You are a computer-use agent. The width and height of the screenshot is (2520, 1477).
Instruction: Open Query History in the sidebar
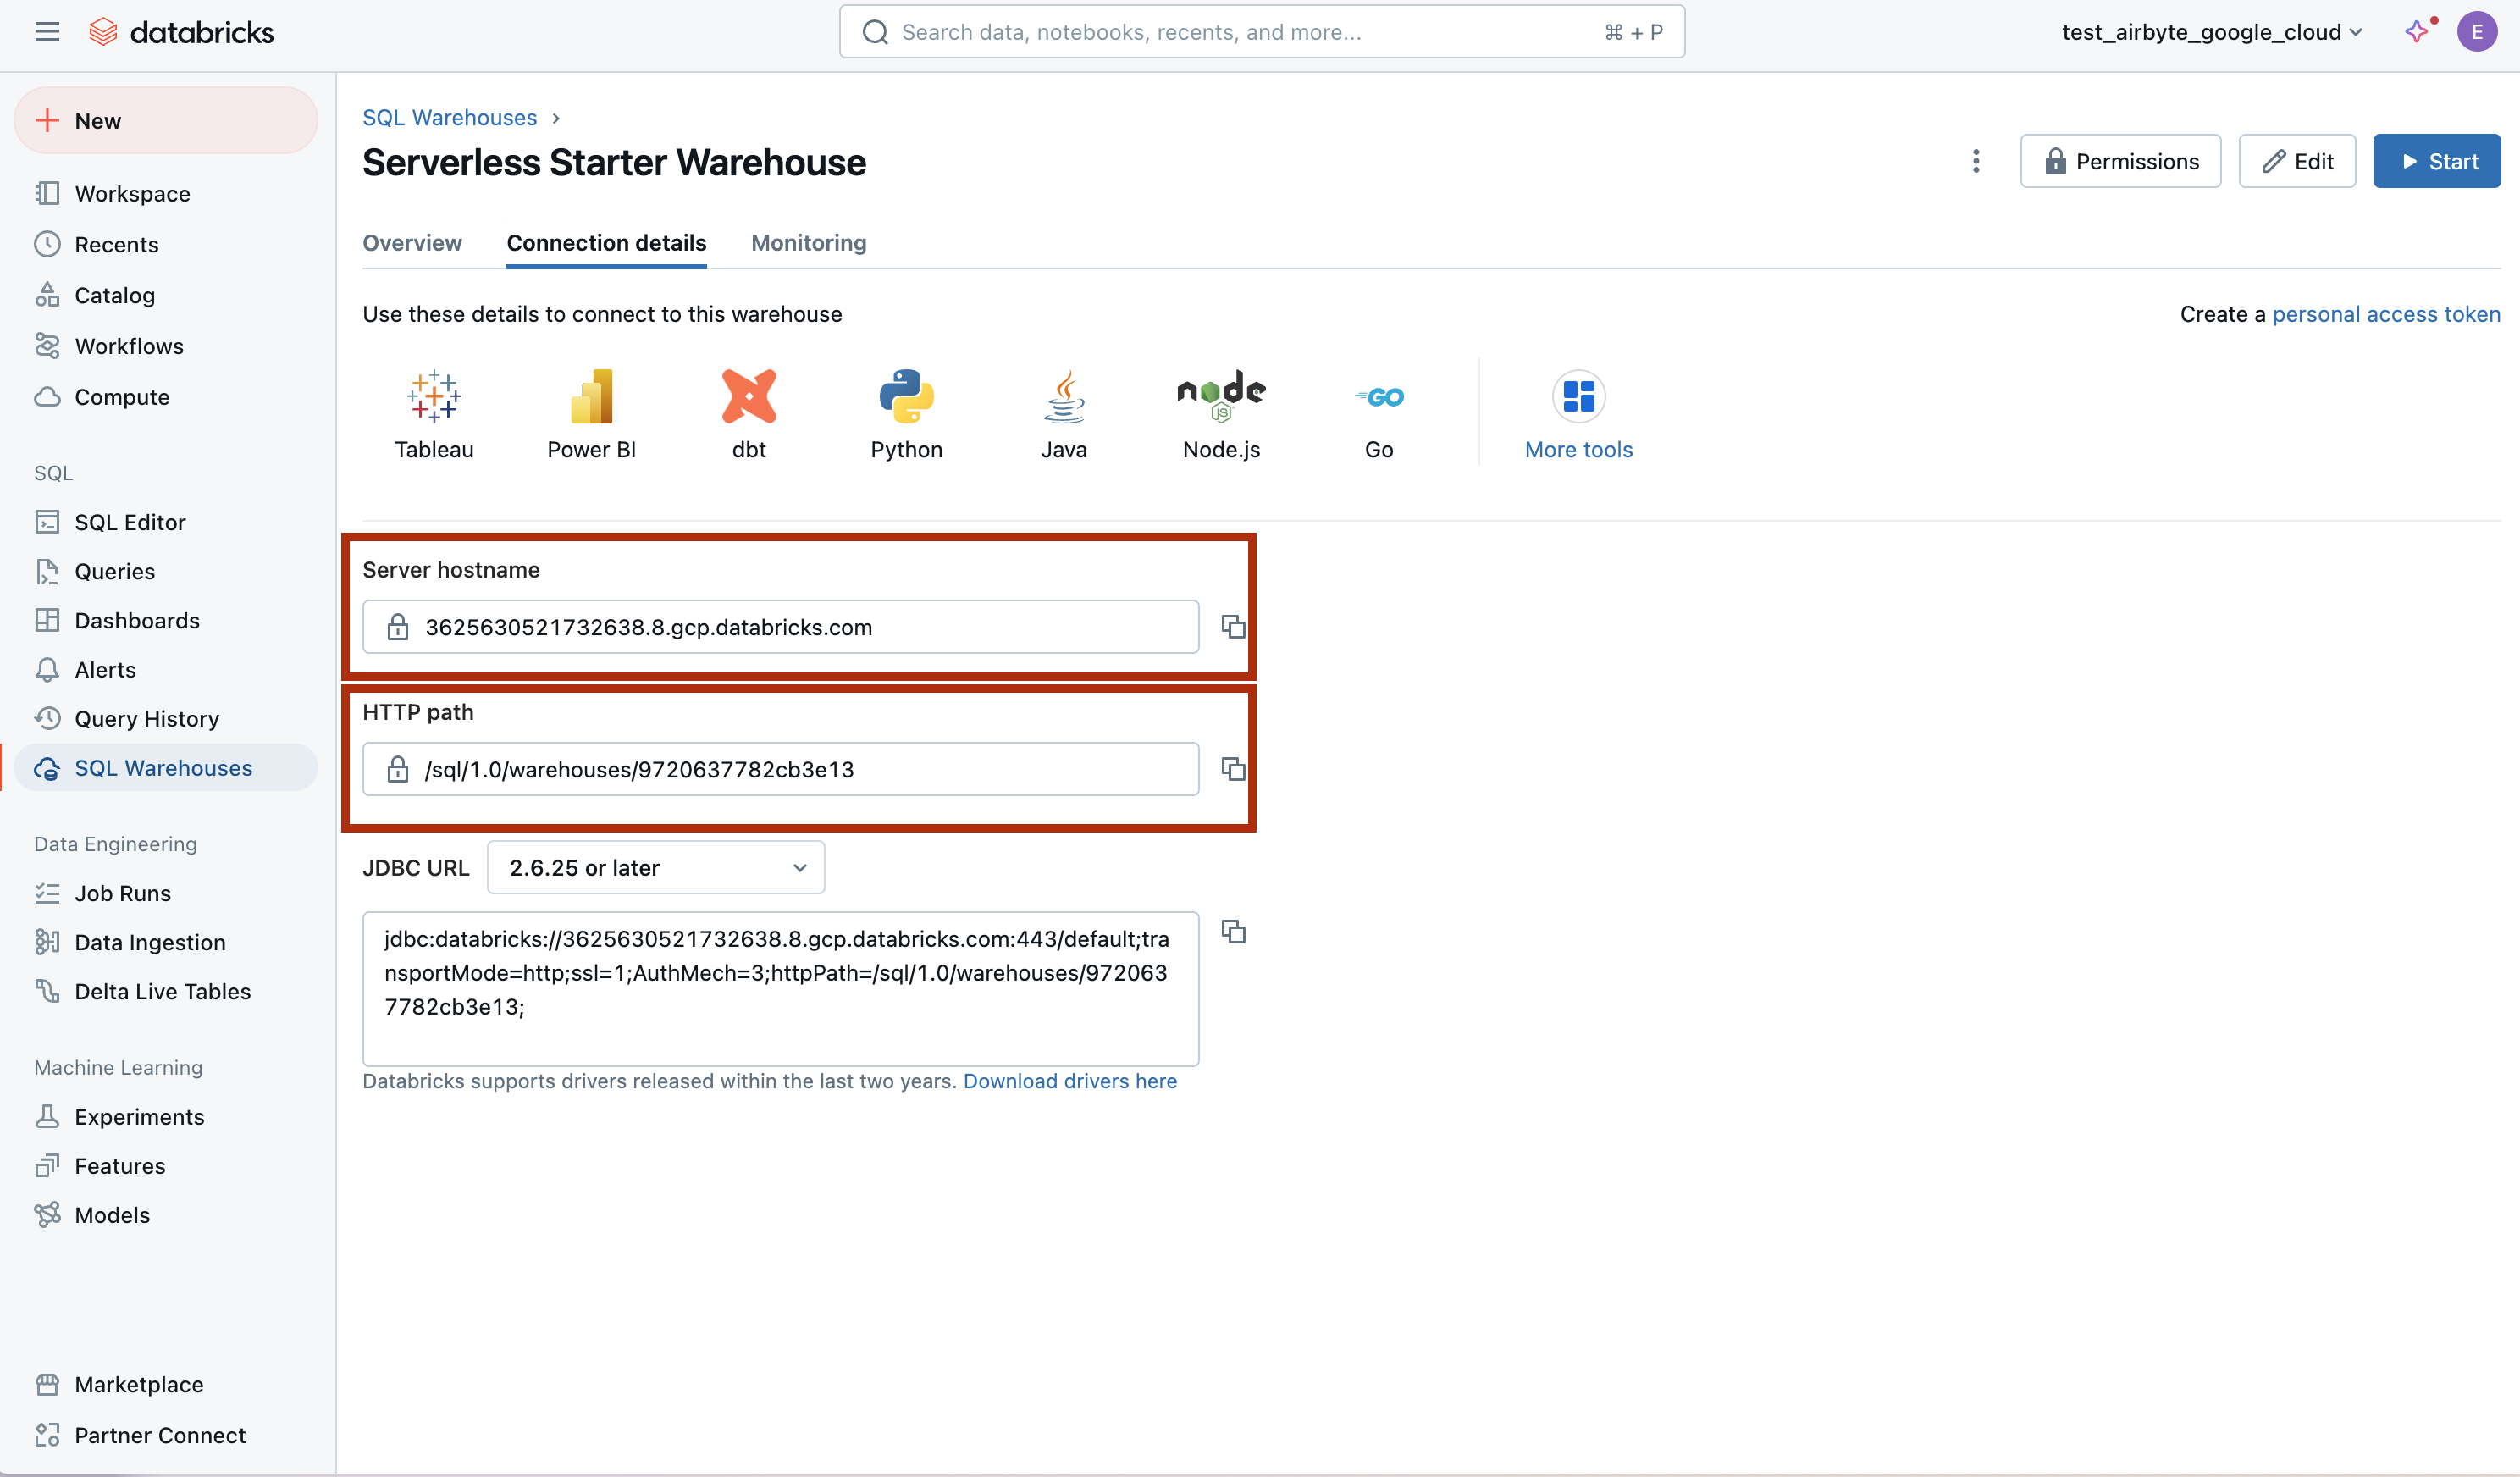click(x=147, y=719)
